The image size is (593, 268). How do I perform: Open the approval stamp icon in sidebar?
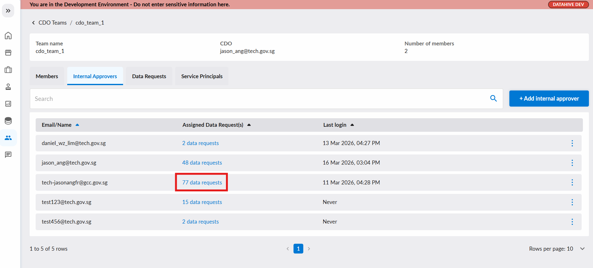coord(8,87)
